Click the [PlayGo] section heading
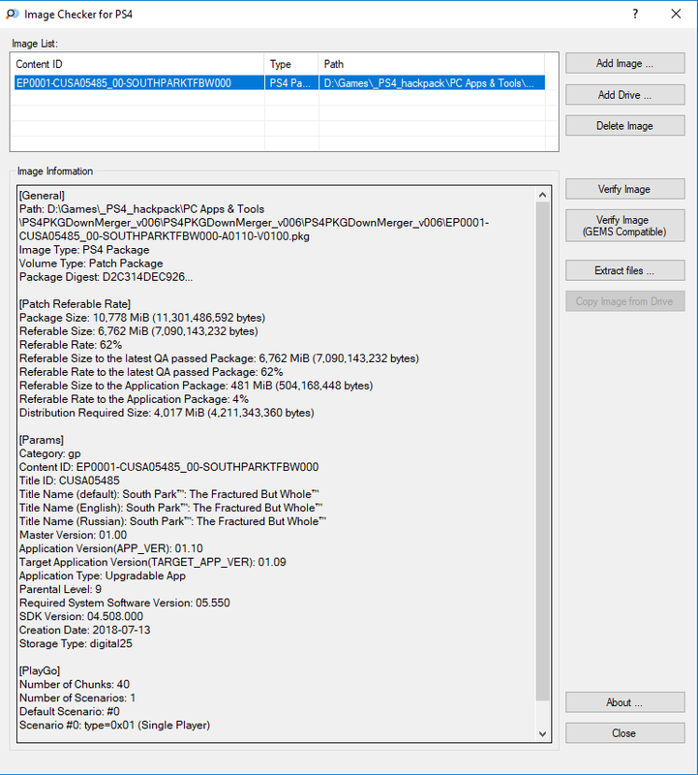 pyautogui.click(x=40, y=671)
